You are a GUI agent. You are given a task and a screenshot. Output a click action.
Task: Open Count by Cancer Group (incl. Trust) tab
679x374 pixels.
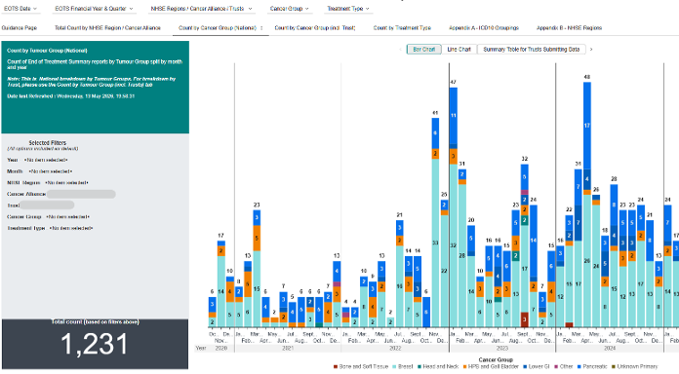[315, 27]
